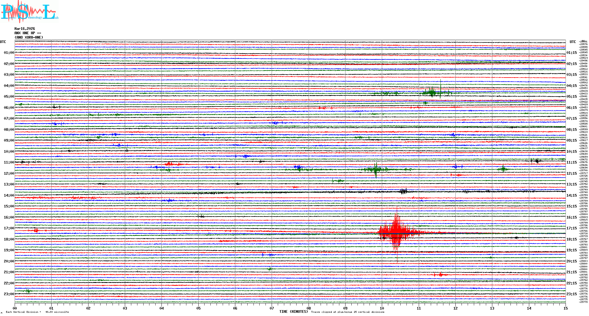Click minute marker 15 on bottom axis
Screen dimensions: 589x316
coord(565,308)
